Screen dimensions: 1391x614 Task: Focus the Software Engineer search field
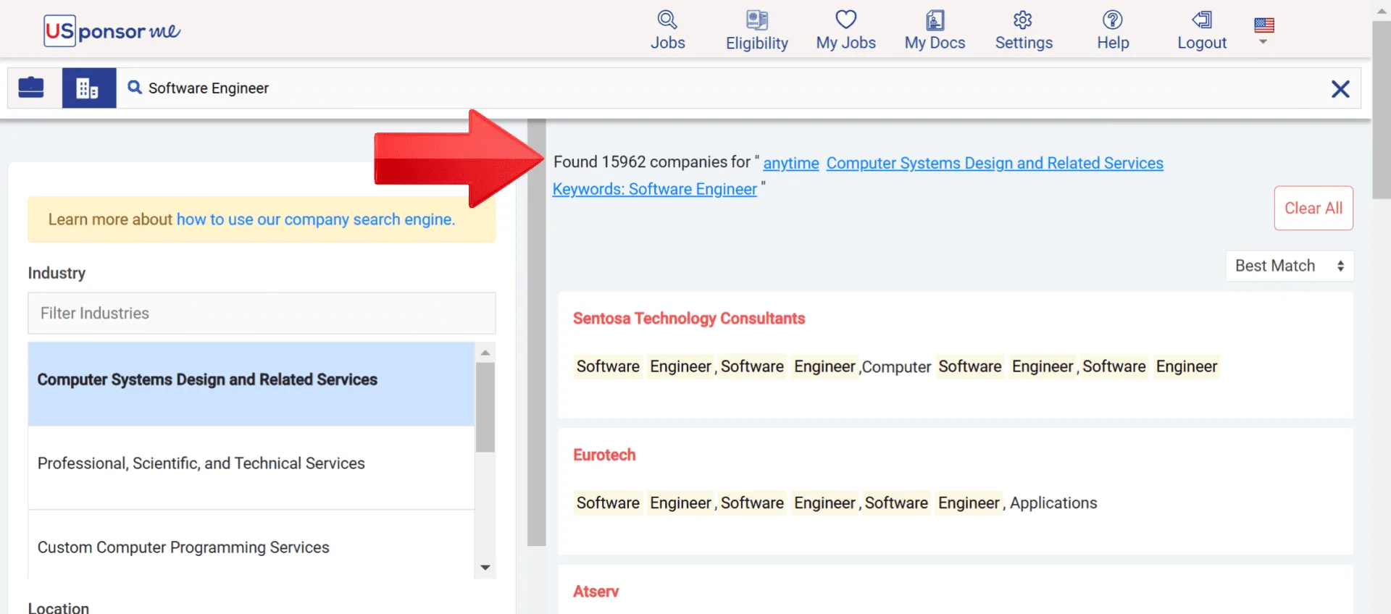[x=724, y=88]
